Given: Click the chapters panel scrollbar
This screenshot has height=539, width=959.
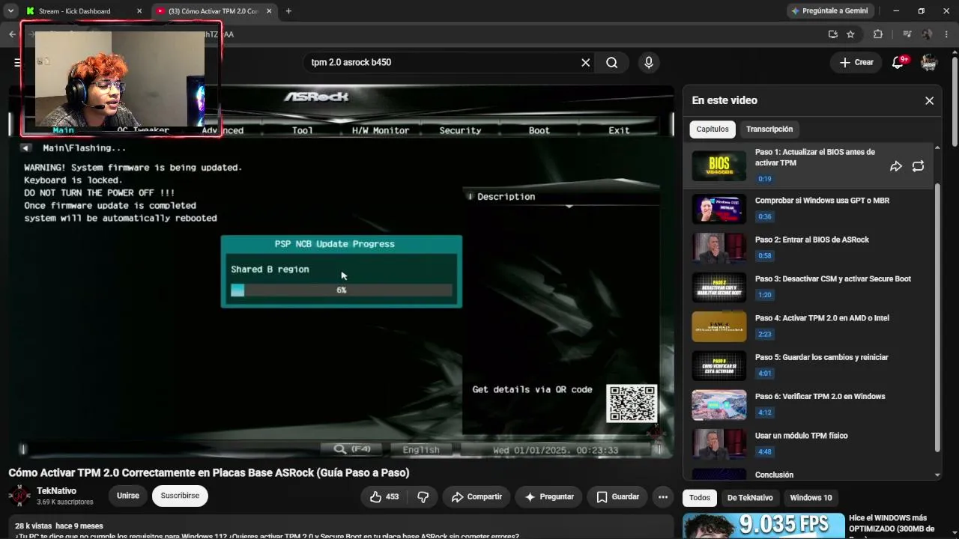Looking at the screenshot, I should pos(937,316).
